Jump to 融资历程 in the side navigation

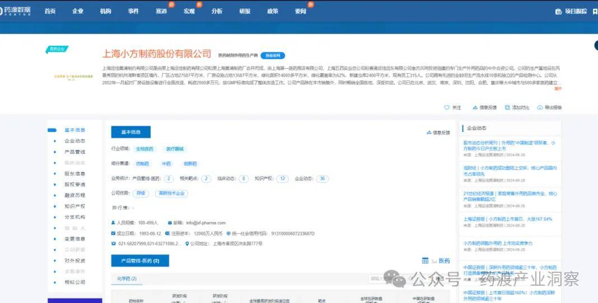coord(75,195)
